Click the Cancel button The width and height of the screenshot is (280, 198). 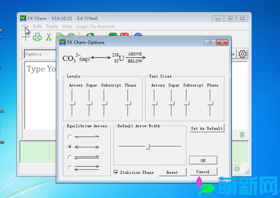pos(203,172)
